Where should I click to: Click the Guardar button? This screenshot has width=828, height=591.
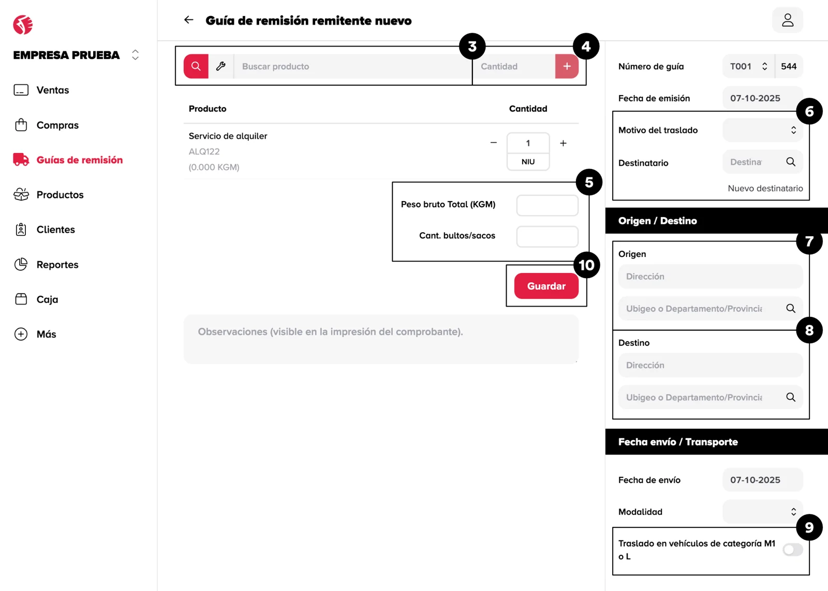coord(546,286)
